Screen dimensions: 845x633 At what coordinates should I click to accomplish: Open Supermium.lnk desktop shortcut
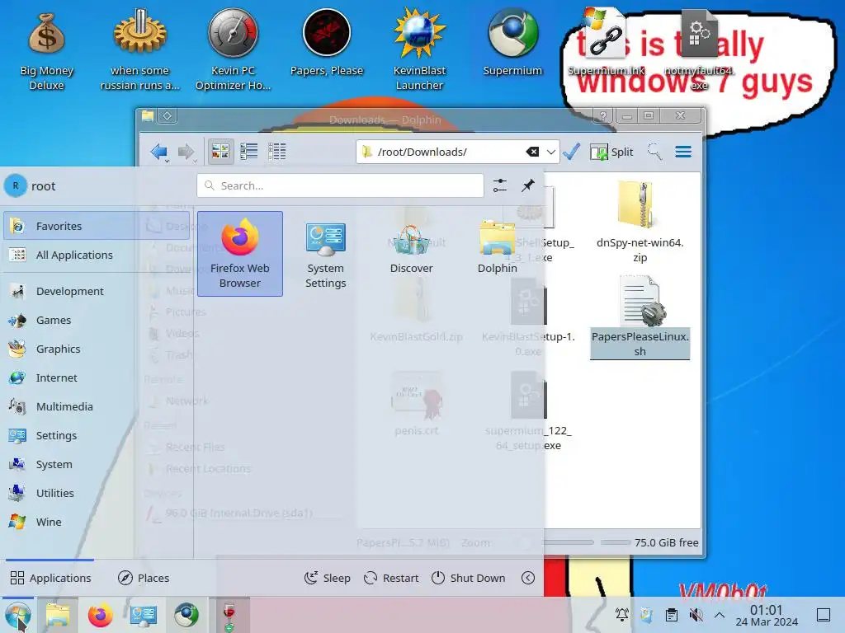click(x=606, y=45)
